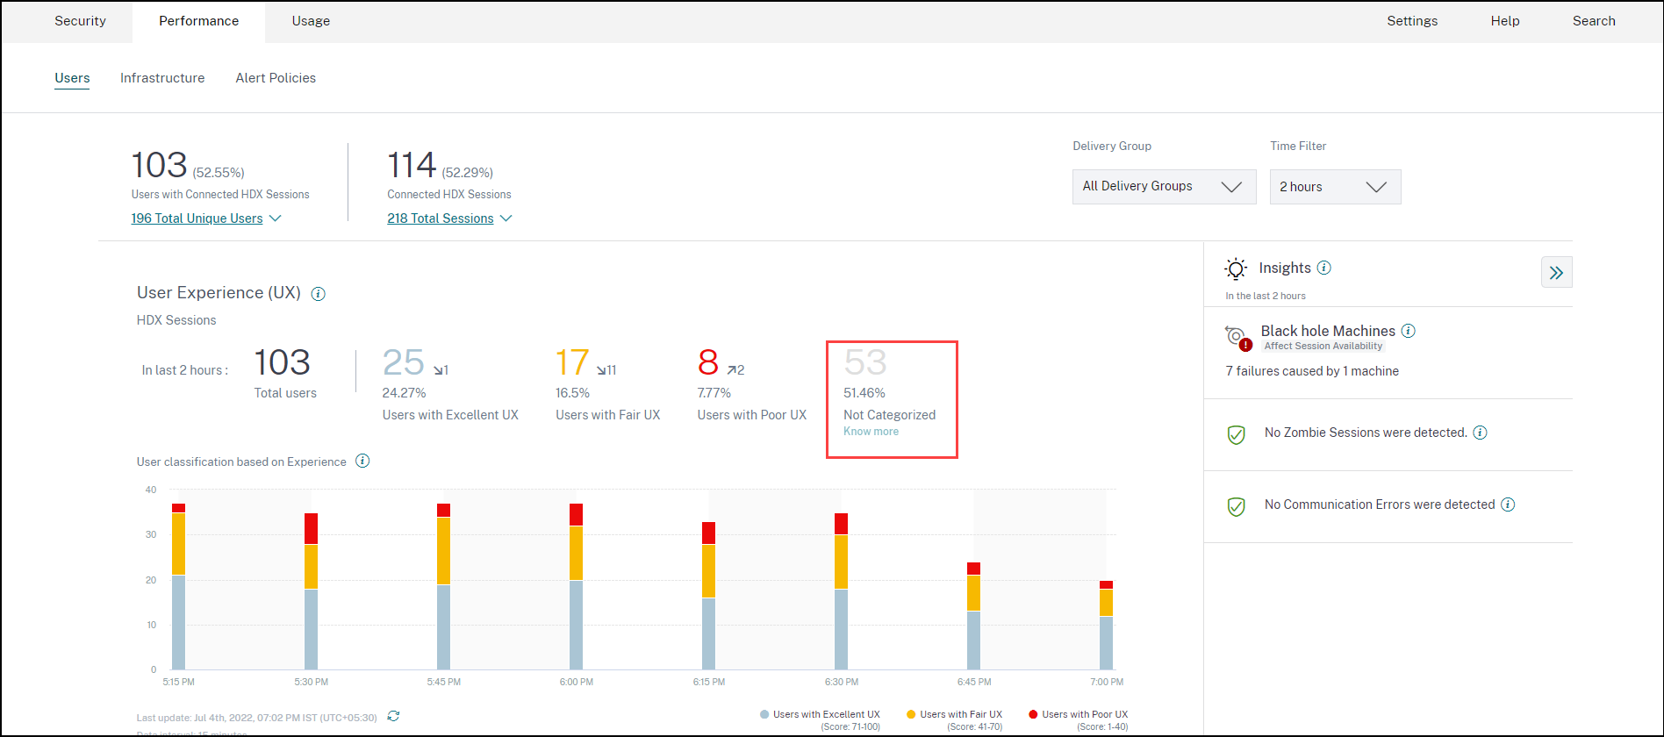
Task: Click info icon next to Black hole Machines
Action: click(x=1409, y=331)
